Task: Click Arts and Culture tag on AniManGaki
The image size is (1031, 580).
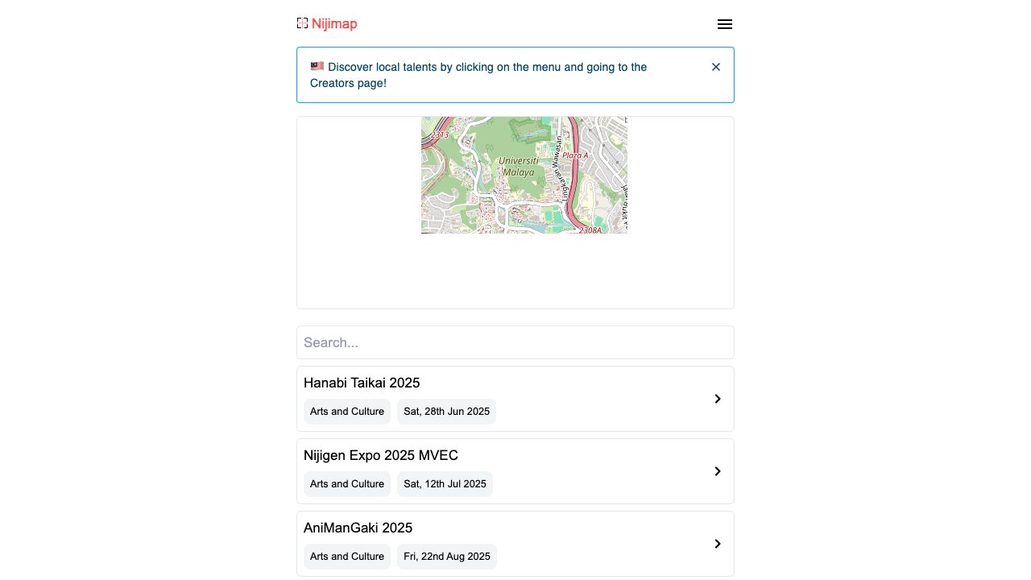Action: [346, 557]
